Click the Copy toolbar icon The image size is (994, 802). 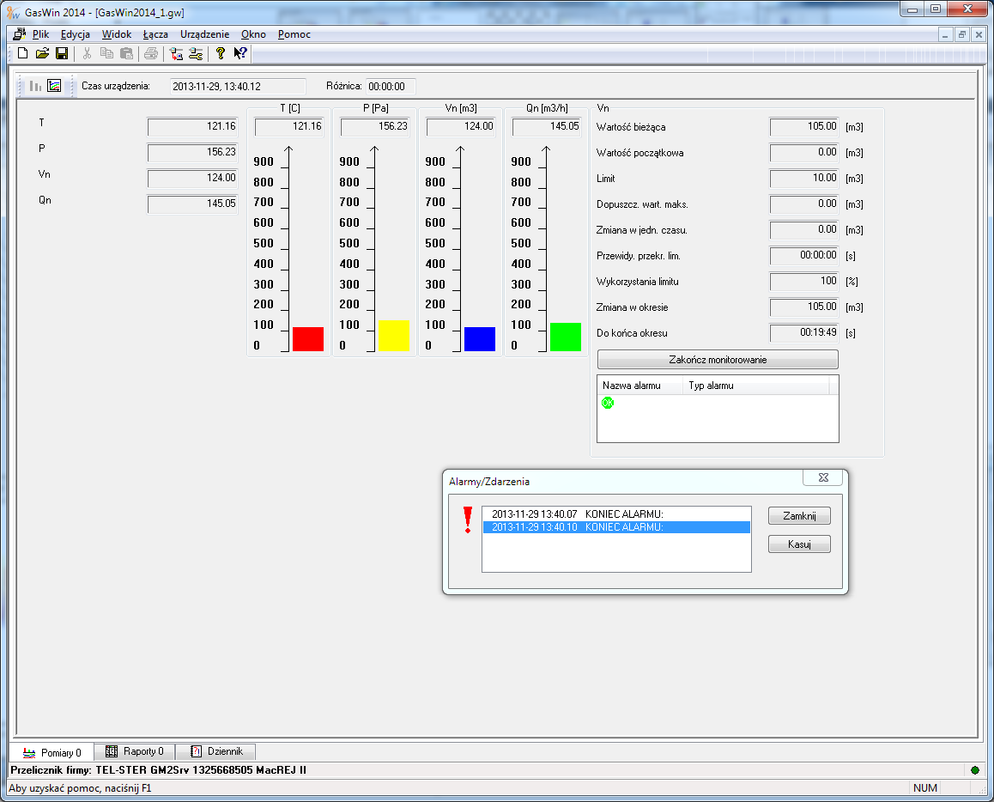[106, 54]
